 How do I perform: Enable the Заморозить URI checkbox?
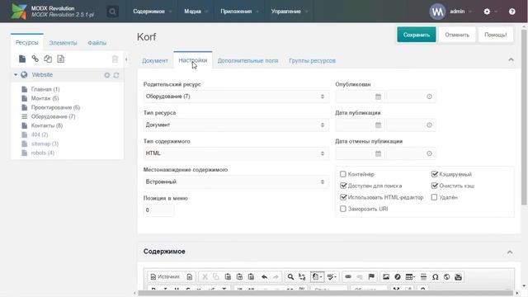343,209
